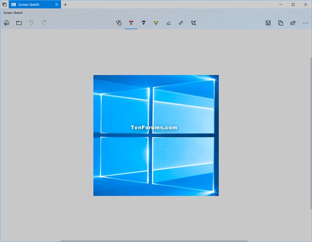Add a new tab with plus button

coord(65,5)
